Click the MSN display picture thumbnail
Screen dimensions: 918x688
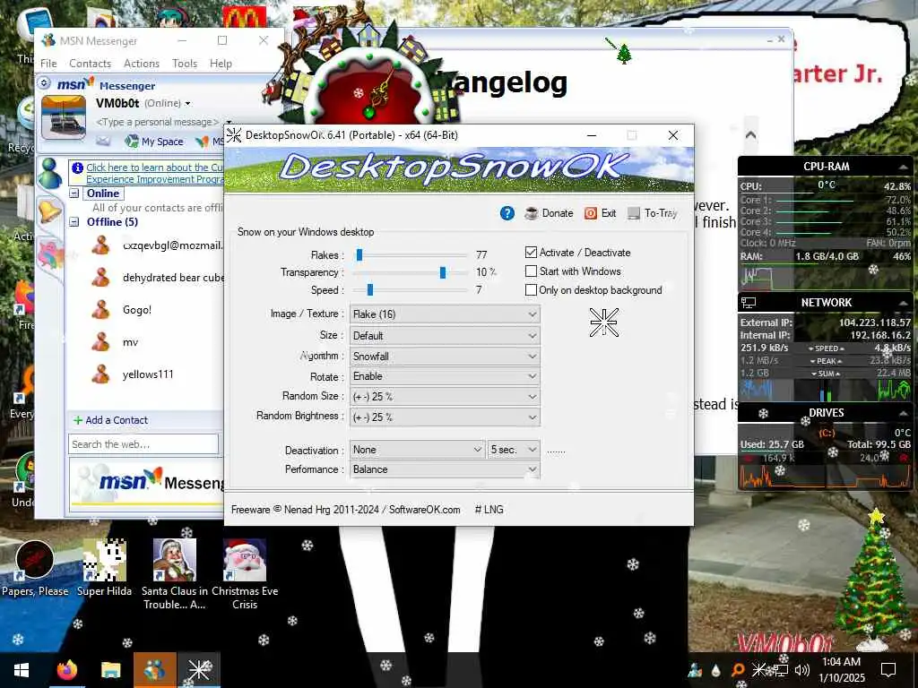(64, 117)
